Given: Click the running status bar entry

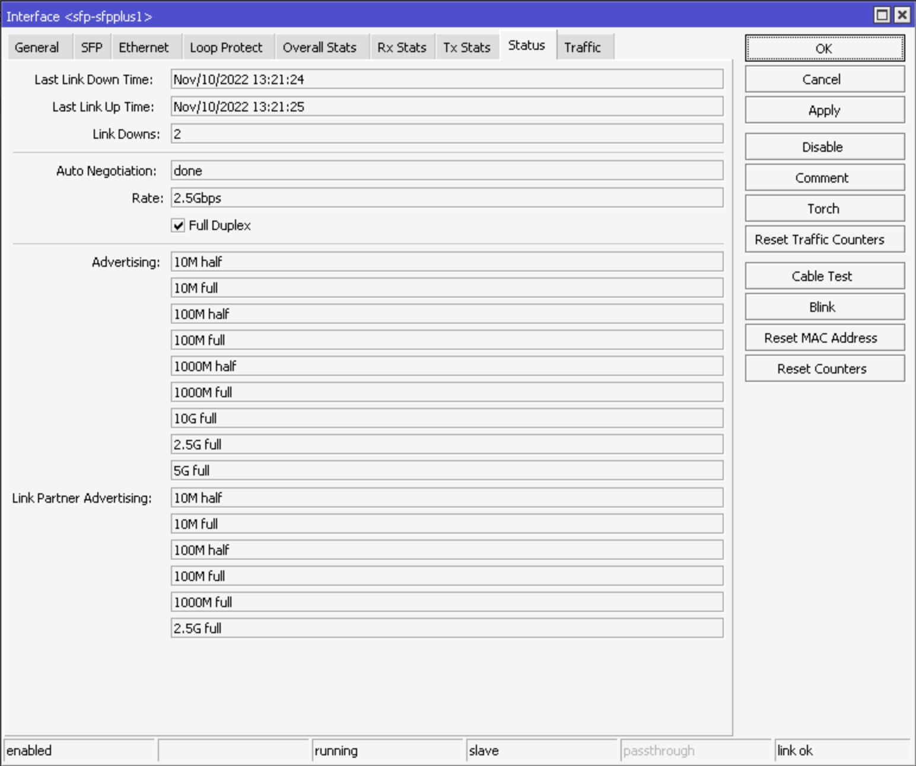Looking at the screenshot, I should tap(387, 751).
